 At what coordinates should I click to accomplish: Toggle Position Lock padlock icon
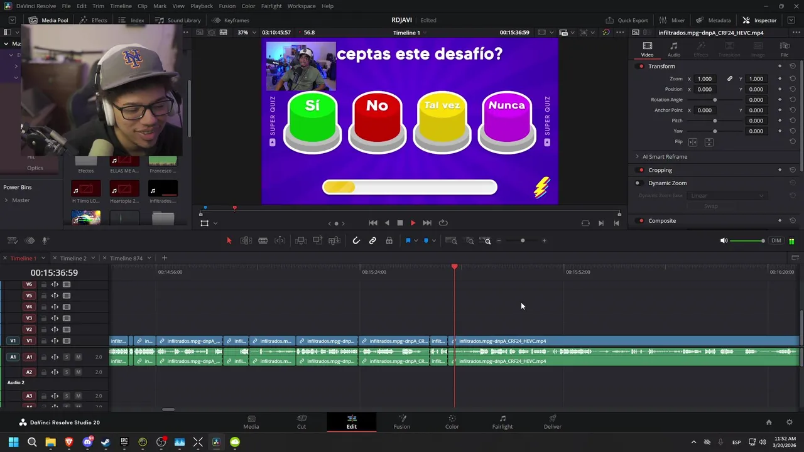(x=389, y=240)
